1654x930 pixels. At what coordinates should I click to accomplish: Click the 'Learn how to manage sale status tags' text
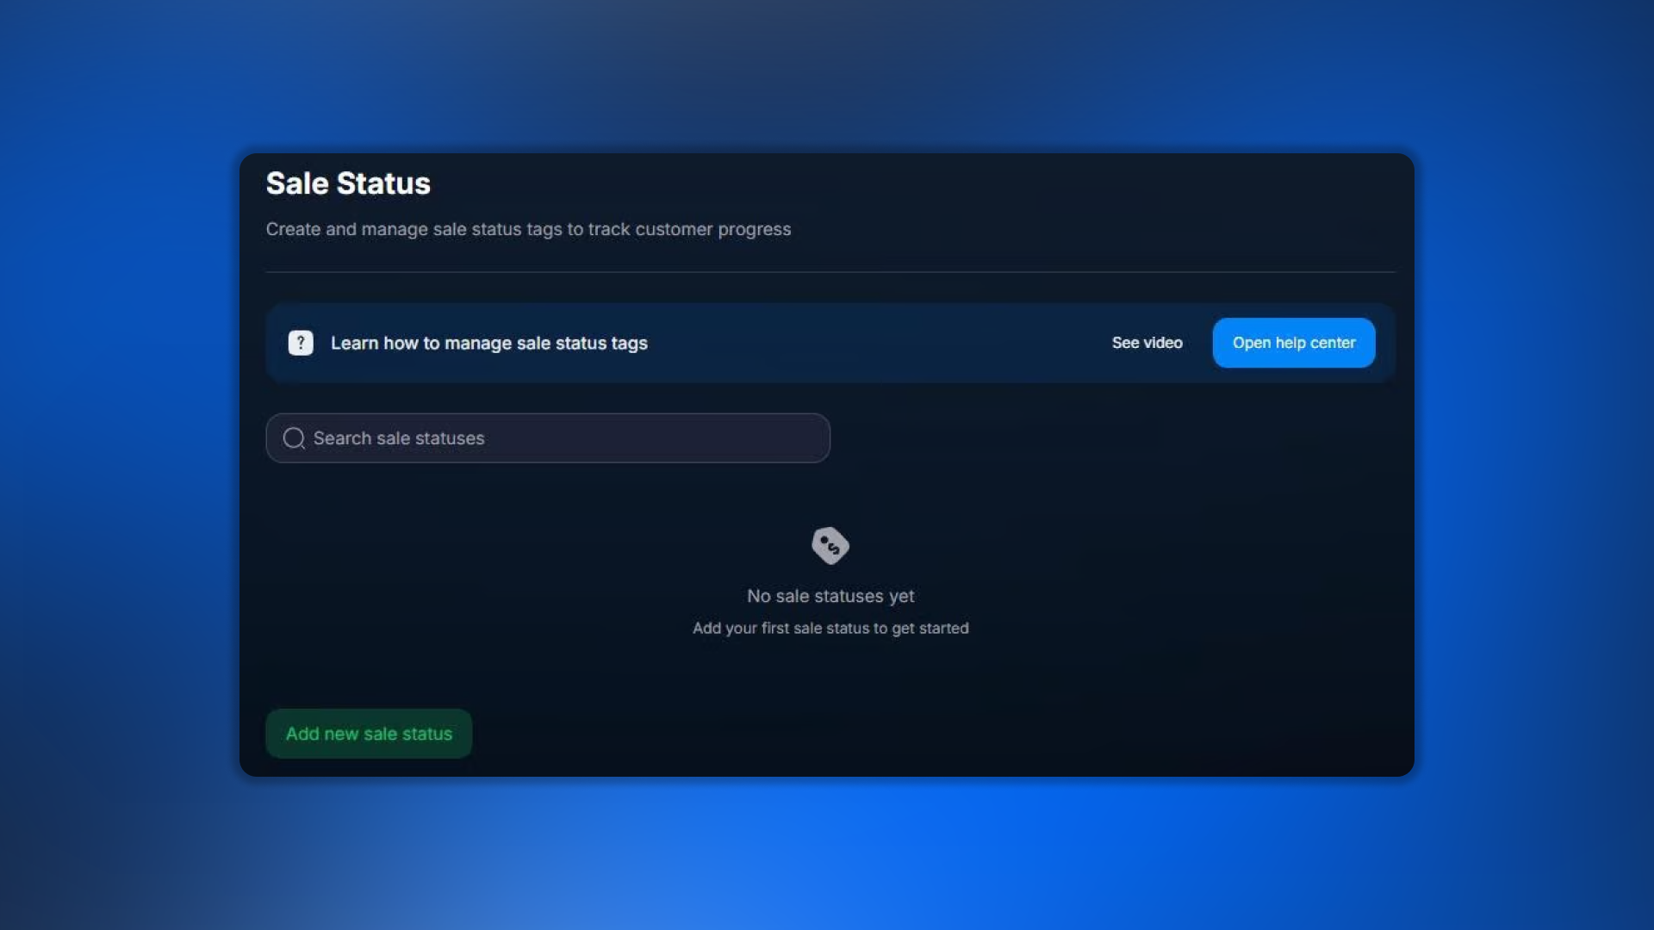[489, 343]
